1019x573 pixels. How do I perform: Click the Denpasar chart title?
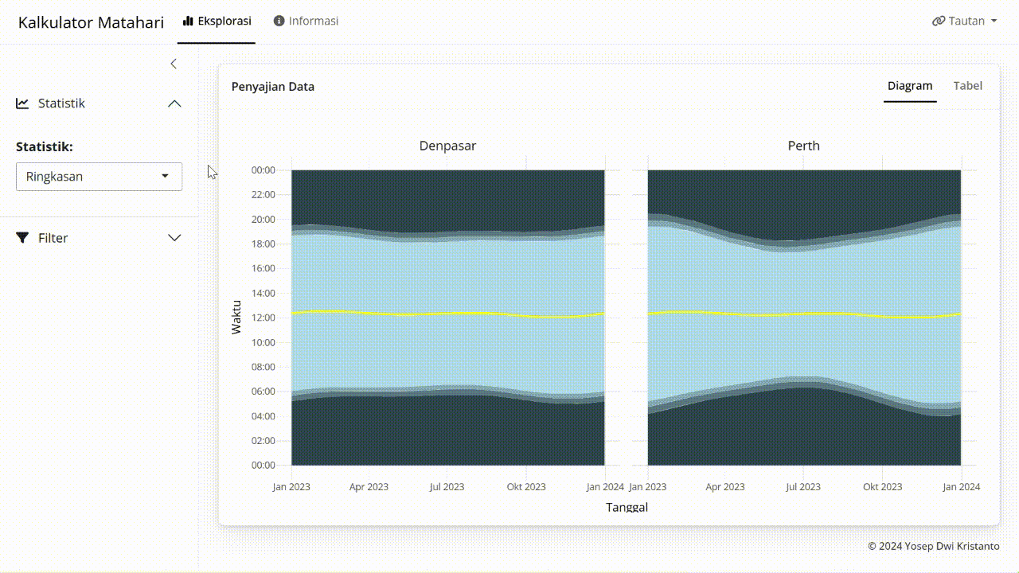(x=447, y=146)
